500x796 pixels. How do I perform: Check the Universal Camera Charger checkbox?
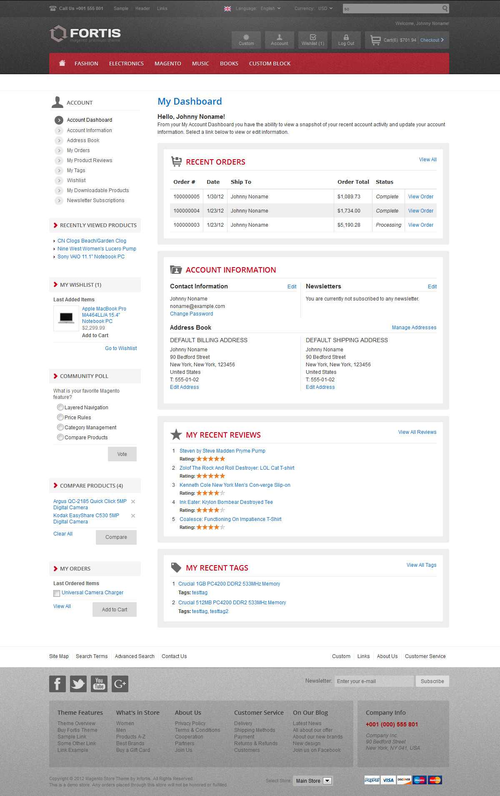(57, 593)
